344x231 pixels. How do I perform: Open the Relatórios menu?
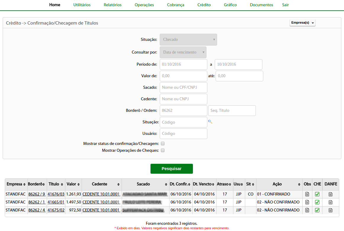112,5
